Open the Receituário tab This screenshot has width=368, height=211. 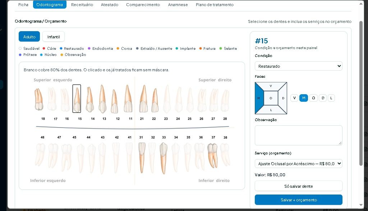(x=82, y=5)
